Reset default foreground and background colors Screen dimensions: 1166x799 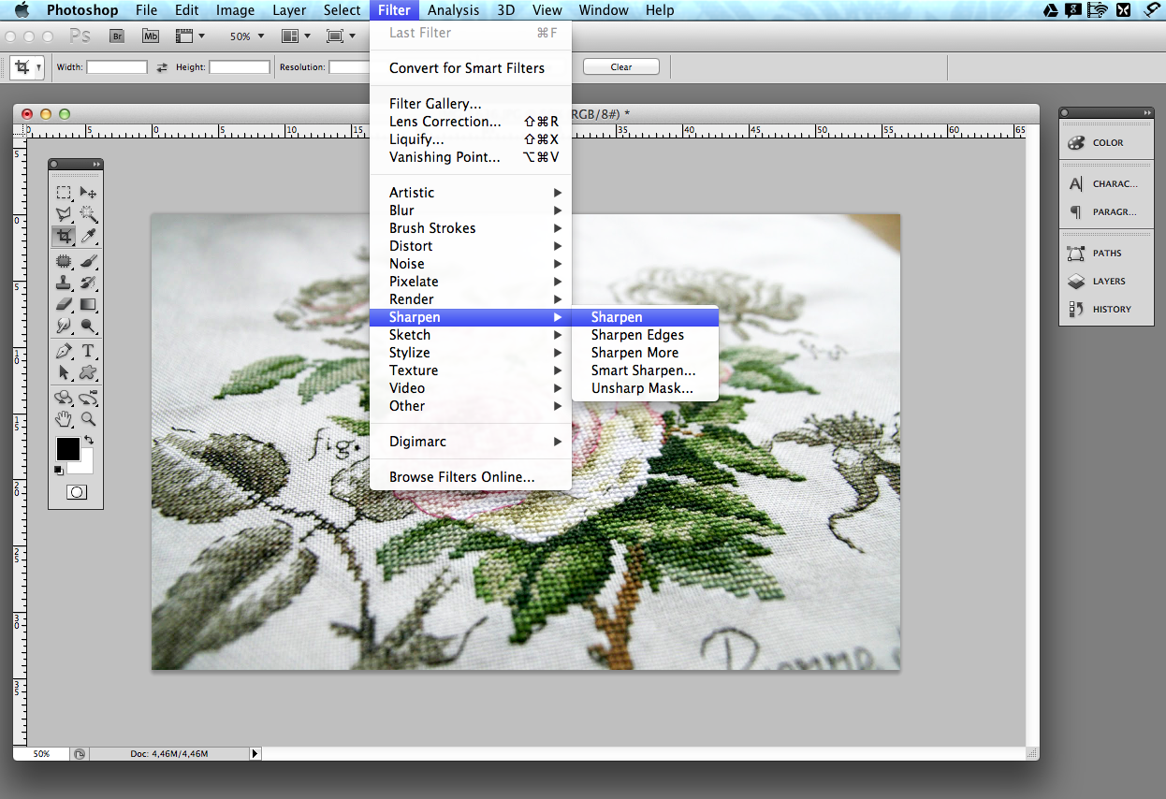[58, 470]
